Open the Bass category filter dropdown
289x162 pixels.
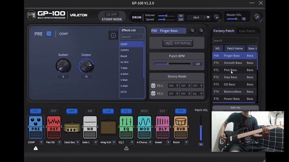pyautogui.click(x=252, y=49)
